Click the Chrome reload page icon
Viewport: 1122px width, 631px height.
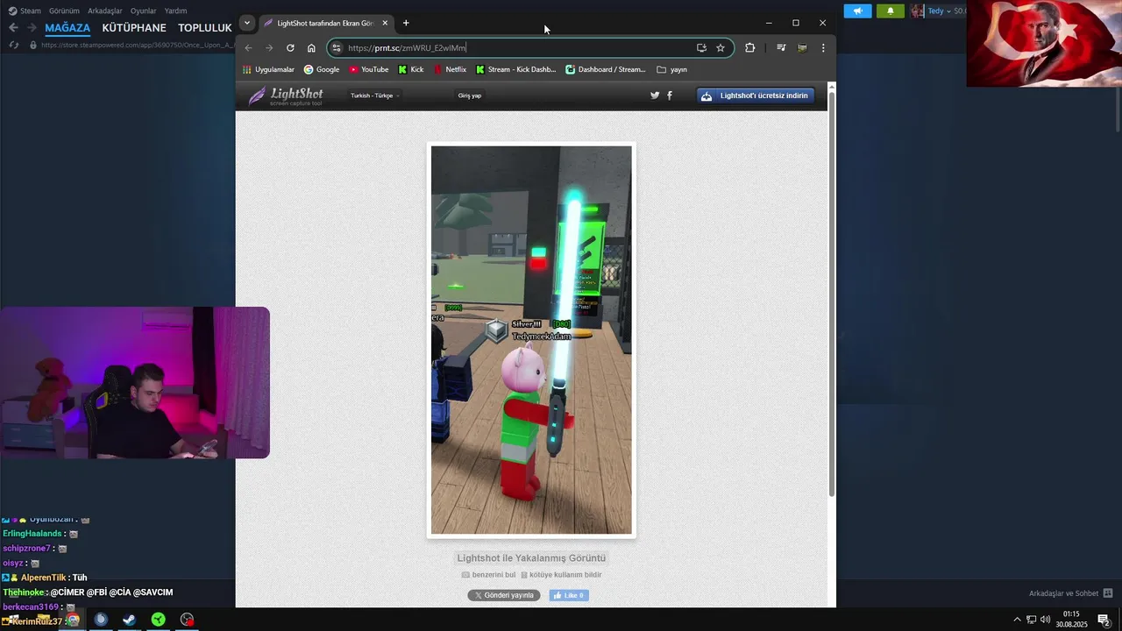pos(290,48)
